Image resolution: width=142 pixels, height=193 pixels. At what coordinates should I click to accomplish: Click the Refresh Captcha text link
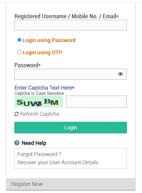tap(40, 114)
